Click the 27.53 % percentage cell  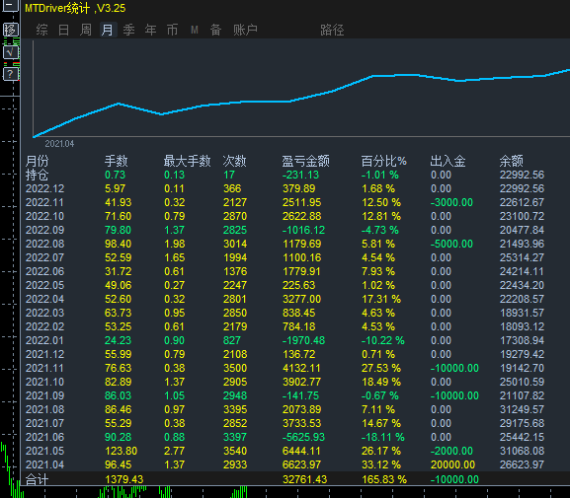[x=381, y=368]
